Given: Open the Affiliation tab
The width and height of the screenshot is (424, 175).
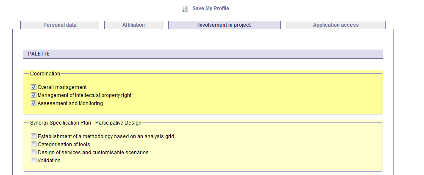Looking at the screenshot, I should click(x=133, y=25).
